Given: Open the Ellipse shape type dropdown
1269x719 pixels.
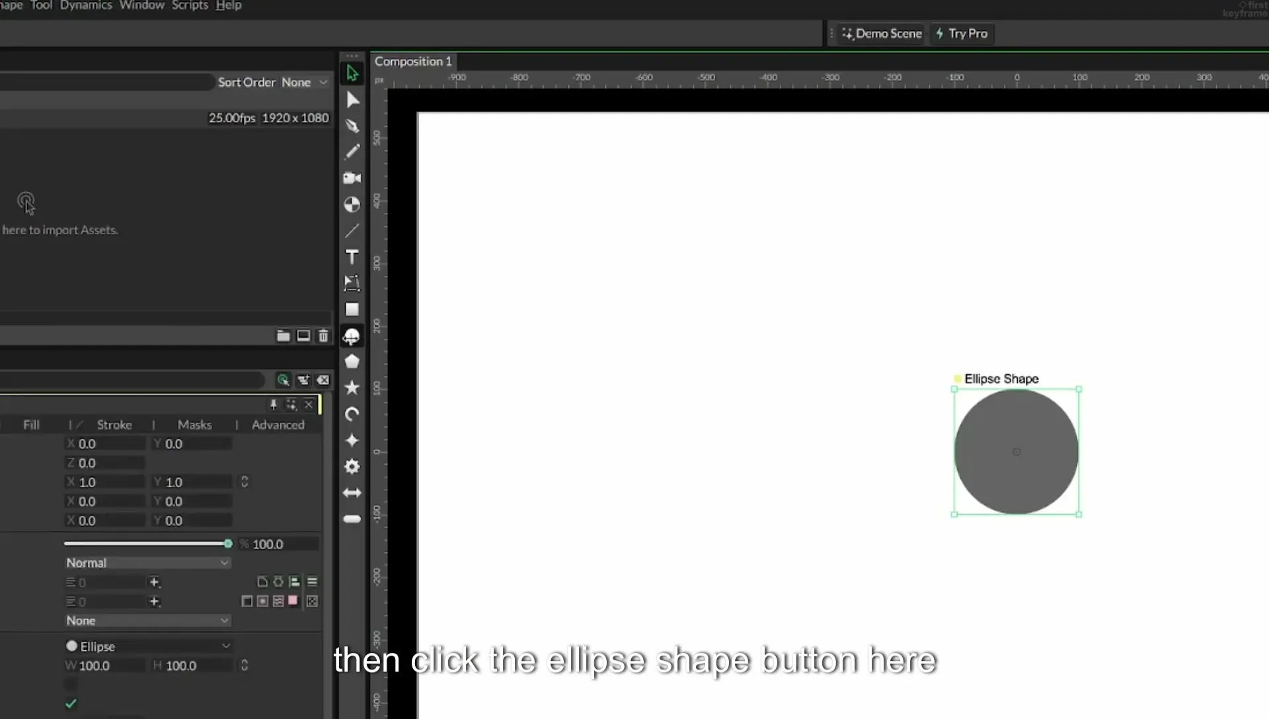Looking at the screenshot, I should pyautogui.click(x=149, y=646).
